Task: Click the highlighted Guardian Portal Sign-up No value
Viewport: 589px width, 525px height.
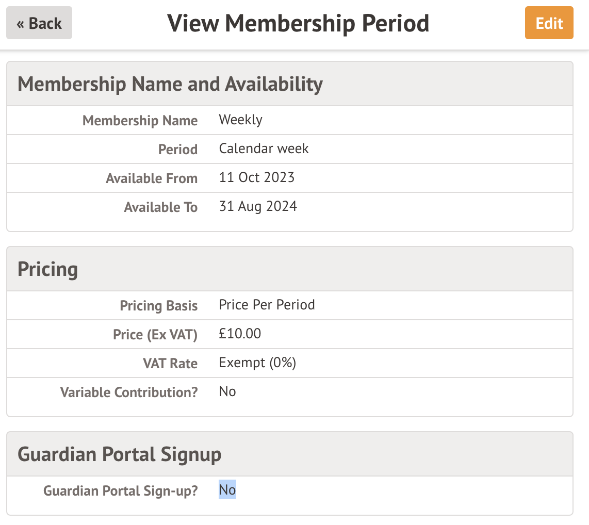Action: pos(227,490)
